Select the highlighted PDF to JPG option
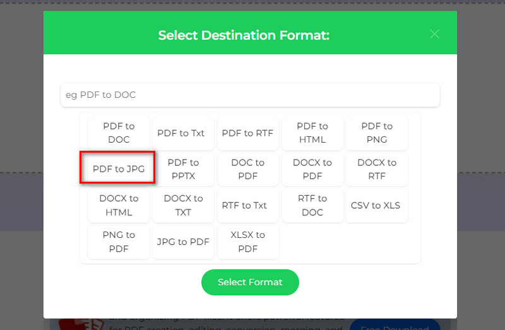Viewport: 505px width, 330px height. [x=117, y=168]
